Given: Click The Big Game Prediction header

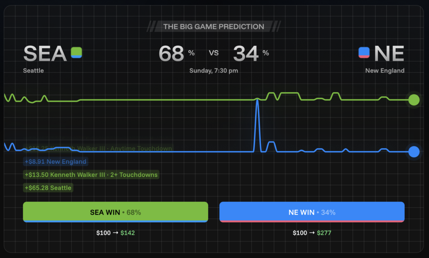Looking at the screenshot, I should click(x=214, y=27).
